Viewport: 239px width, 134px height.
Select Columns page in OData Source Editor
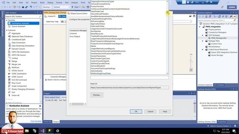[73, 33]
